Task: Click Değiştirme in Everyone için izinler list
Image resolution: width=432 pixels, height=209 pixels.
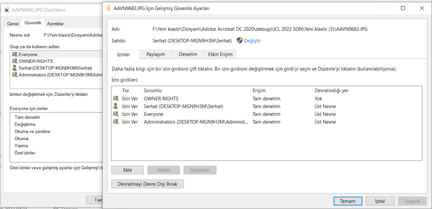Action: [x=25, y=124]
